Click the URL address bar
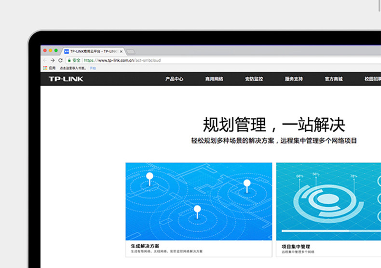This screenshot has width=381, height=268. tap(224, 60)
